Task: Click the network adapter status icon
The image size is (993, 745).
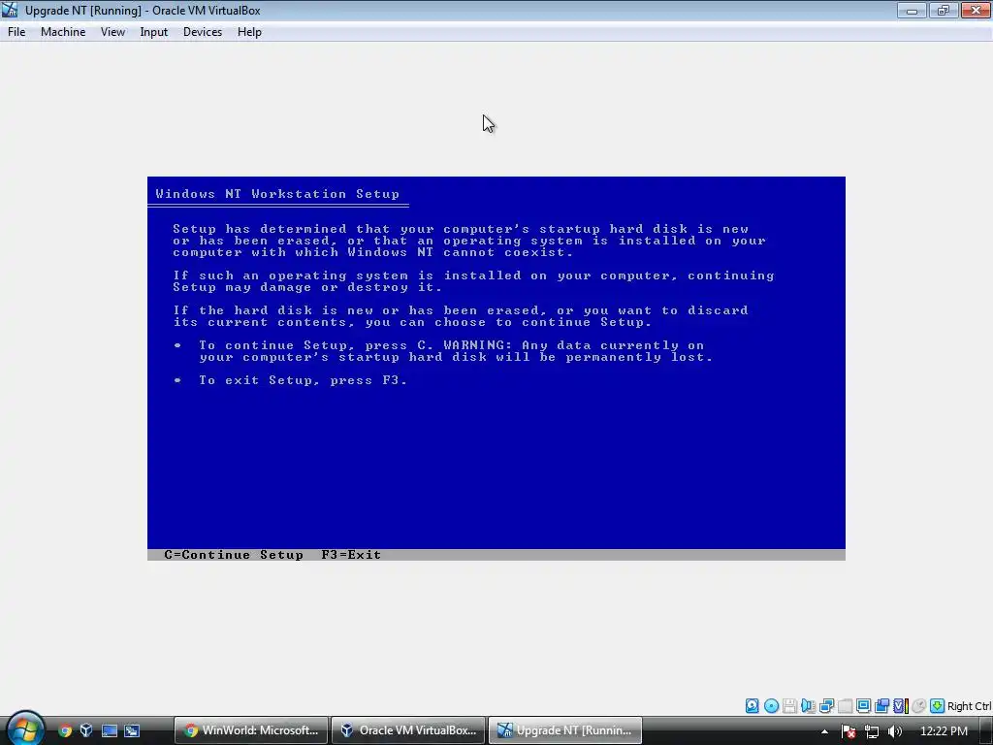Action: click(826, 706)
